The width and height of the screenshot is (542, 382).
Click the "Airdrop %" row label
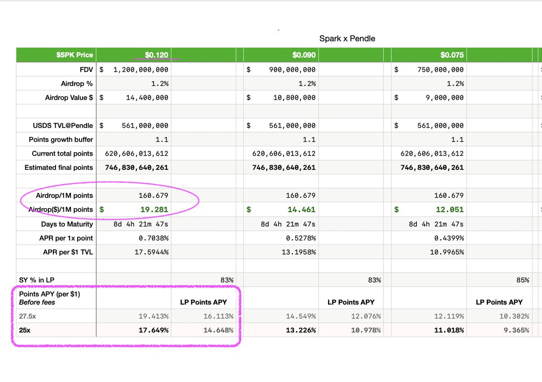coord(77,84)
